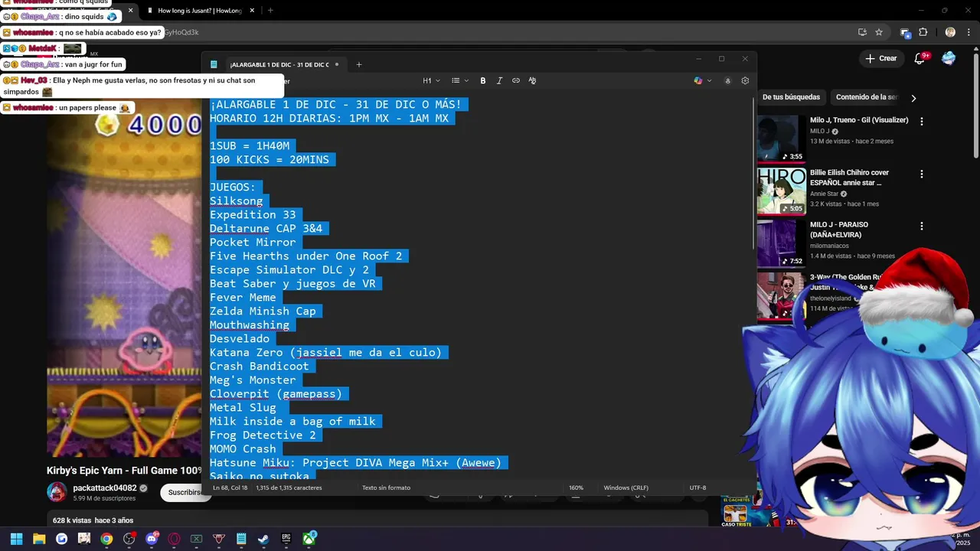Clear formatting with Notepad's toolbar icon
The width and height of the screenshot is (980, 551).
click(532, 80)
